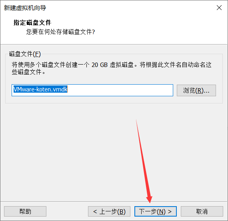Place cursor in empty part of disk file field
This screenshot has height=221, width=228.
point(119,90)
